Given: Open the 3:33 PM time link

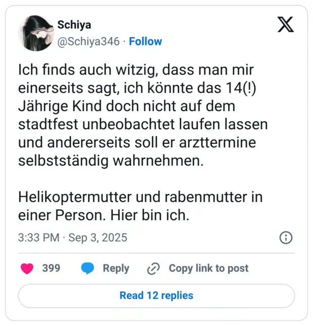Looking at the screenshot, I should coord(38,237).
